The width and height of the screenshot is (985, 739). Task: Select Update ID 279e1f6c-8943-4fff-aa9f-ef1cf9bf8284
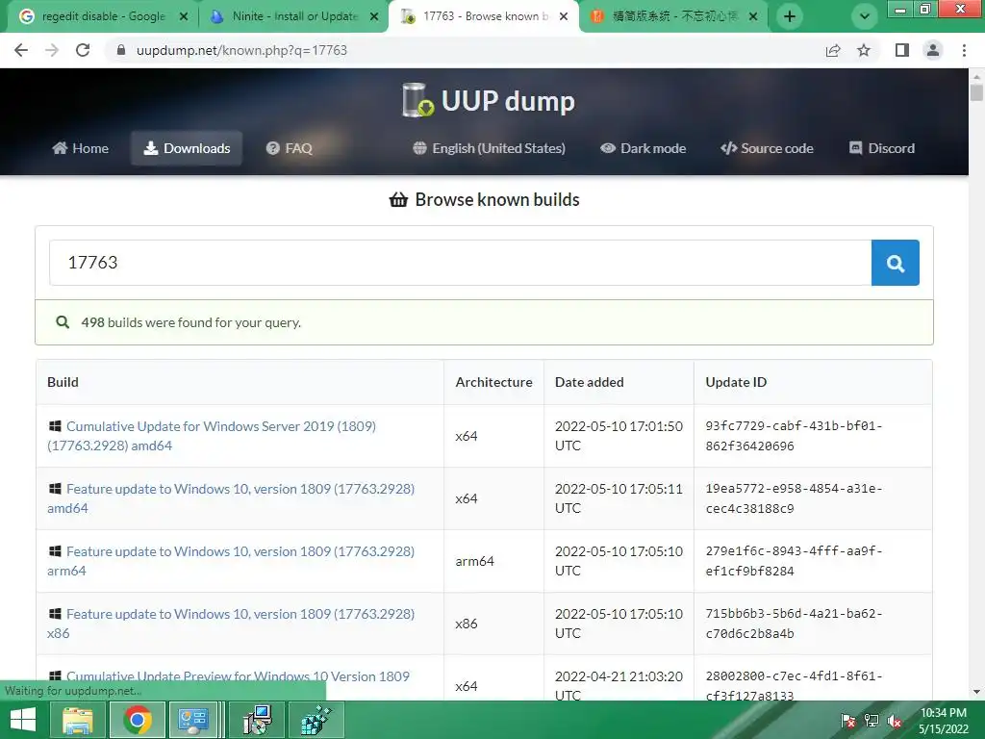(x=794, y=561)
